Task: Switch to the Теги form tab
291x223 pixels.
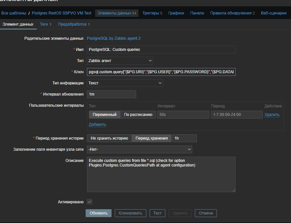Action: click(x=46, y=24)
